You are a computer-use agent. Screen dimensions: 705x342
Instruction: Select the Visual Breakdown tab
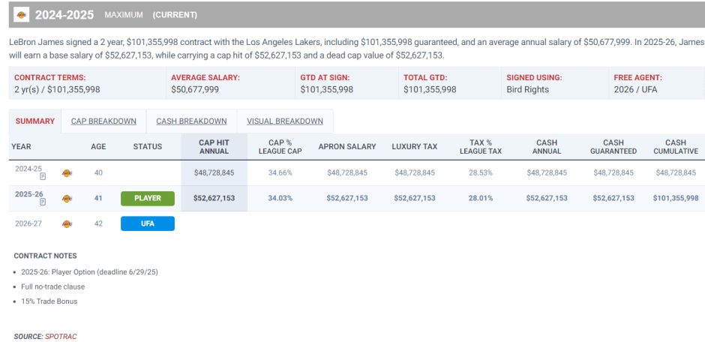pos(285,121)
